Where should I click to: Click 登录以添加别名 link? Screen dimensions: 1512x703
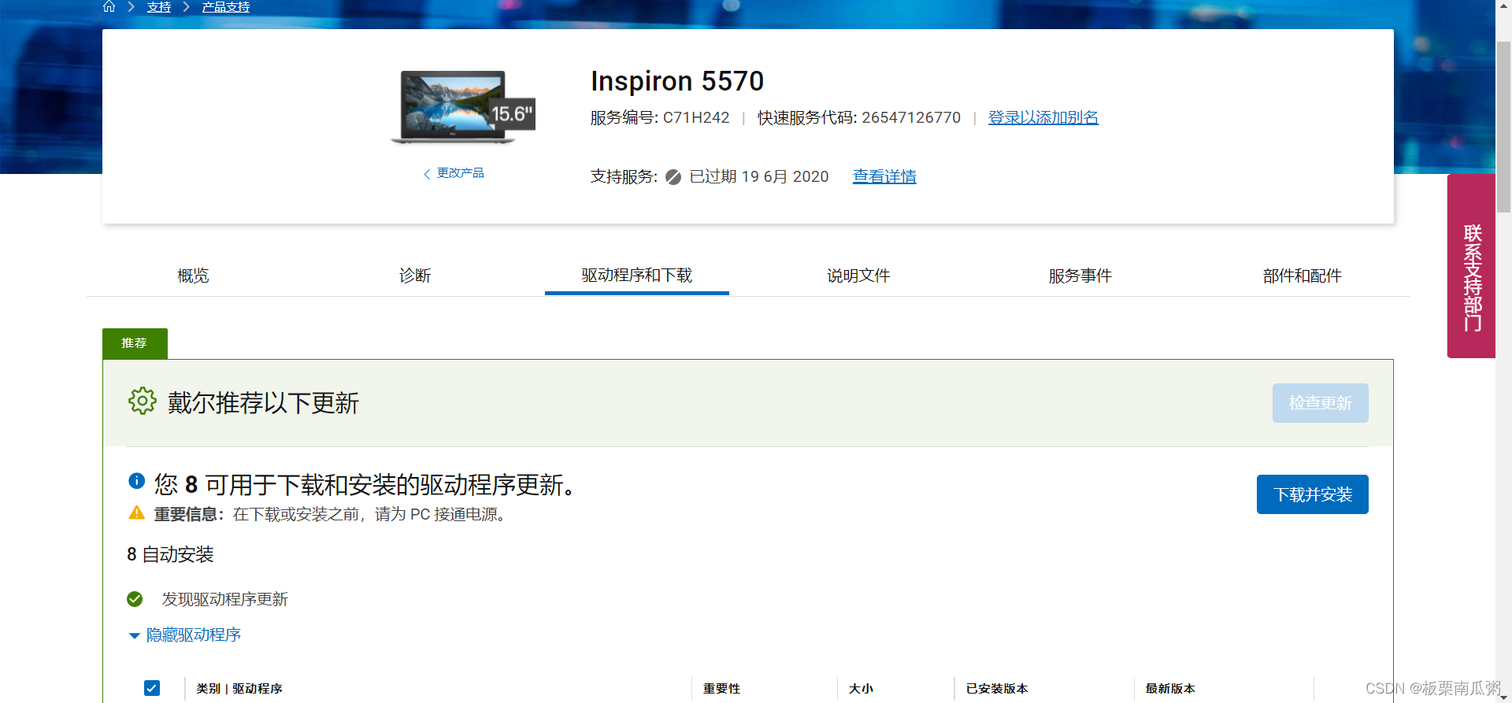pos(1043,117)
